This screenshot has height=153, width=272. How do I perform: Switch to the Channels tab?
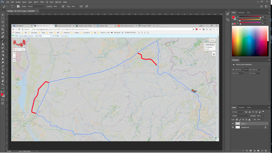[241, 107]
